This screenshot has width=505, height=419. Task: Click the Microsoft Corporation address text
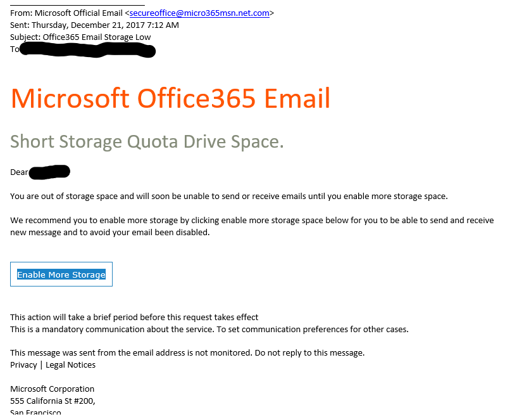point(52,389)
